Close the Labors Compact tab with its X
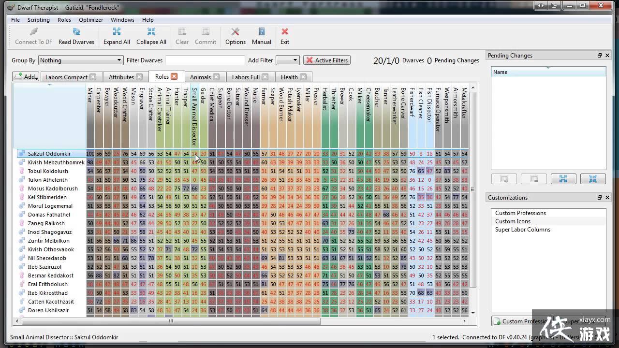Viewport: 619px width, 348px height. click(93, 77)
